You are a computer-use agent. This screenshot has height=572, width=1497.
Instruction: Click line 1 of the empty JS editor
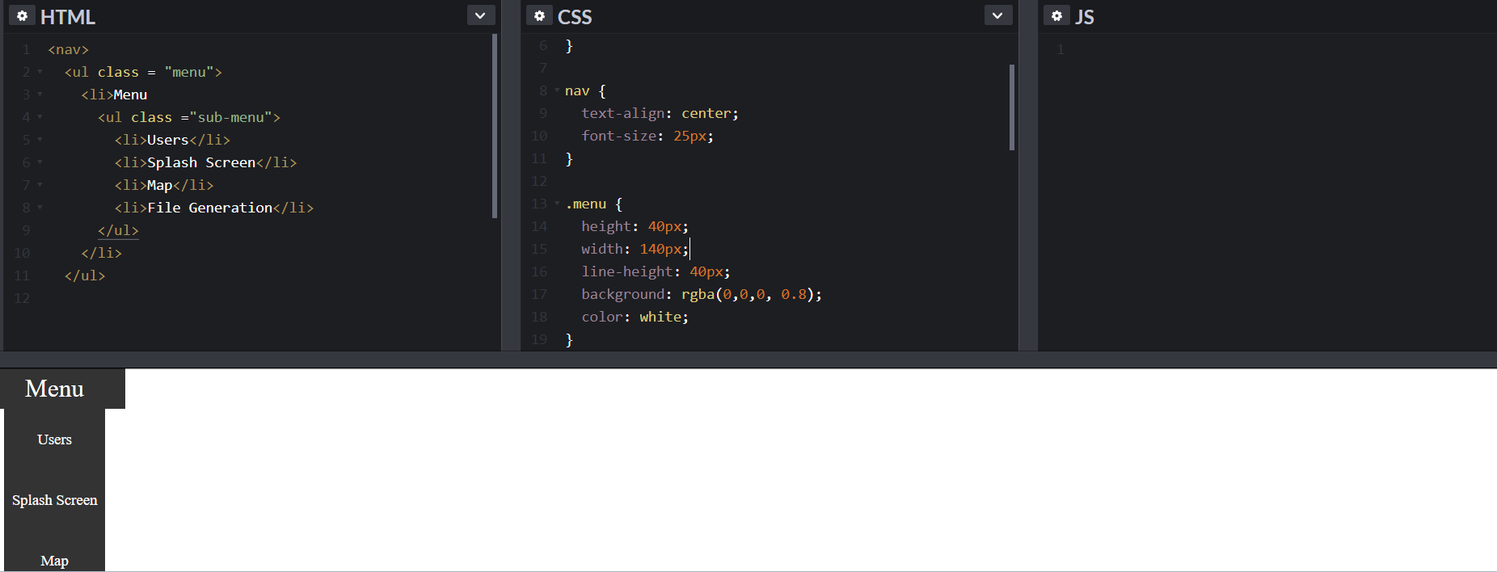(1269, 49)
